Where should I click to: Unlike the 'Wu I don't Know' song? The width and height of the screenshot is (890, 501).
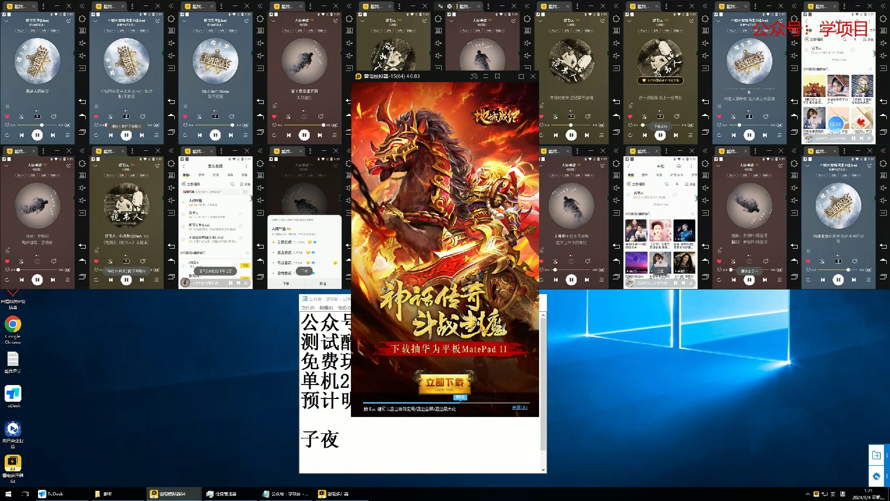pos(185,116)
